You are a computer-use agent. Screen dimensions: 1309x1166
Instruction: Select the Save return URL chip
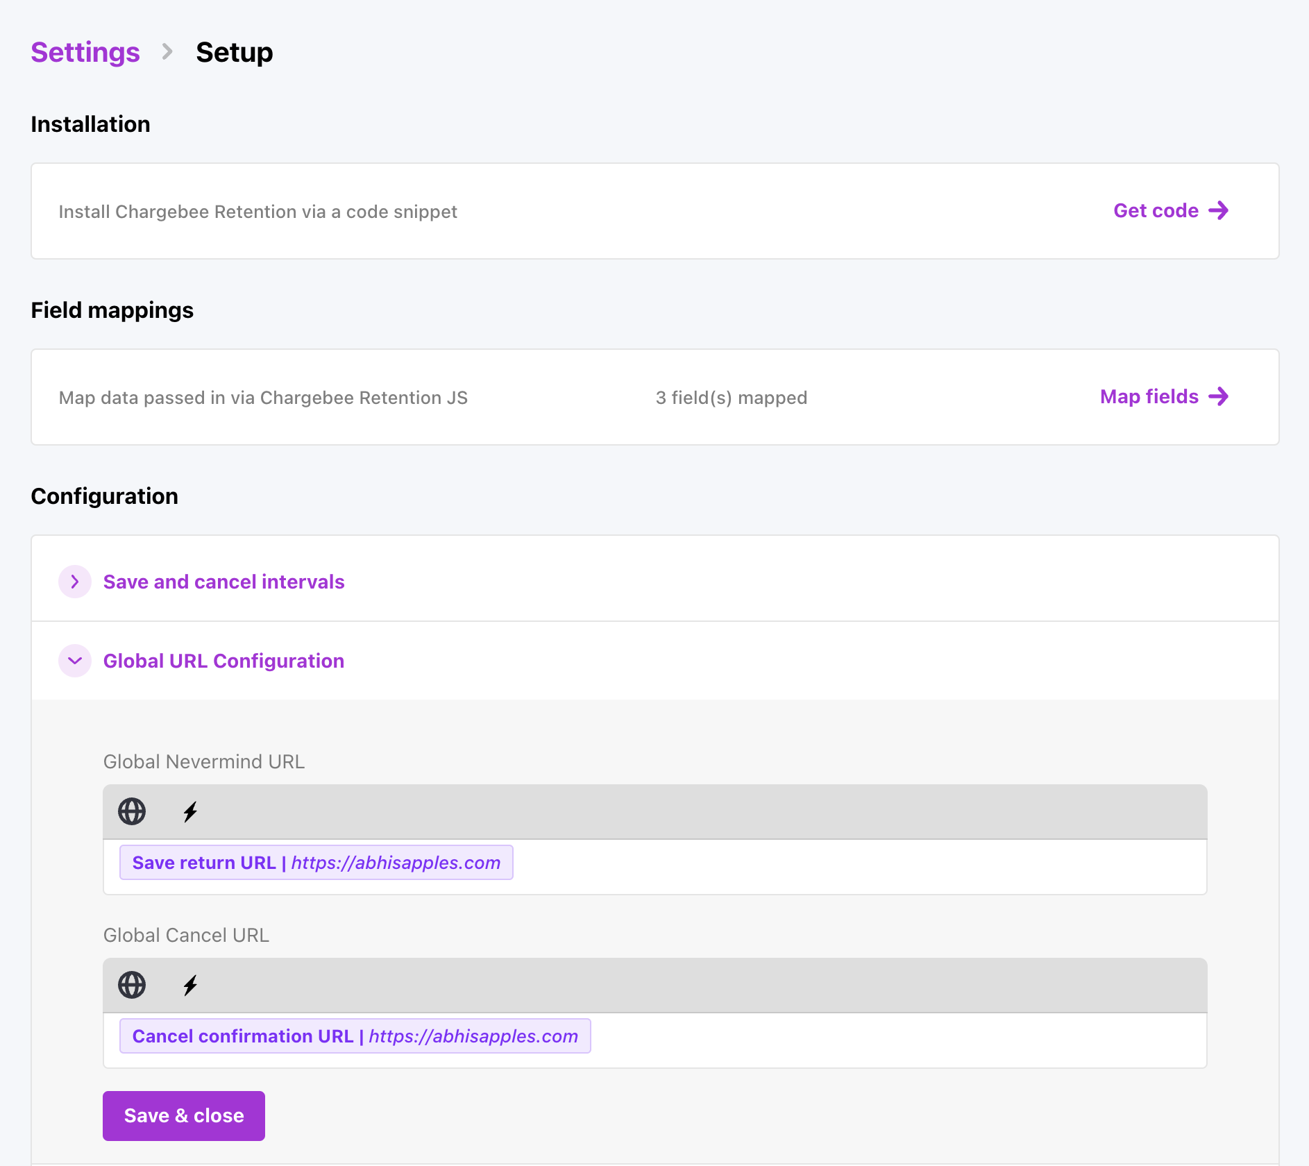pos(316,863)
